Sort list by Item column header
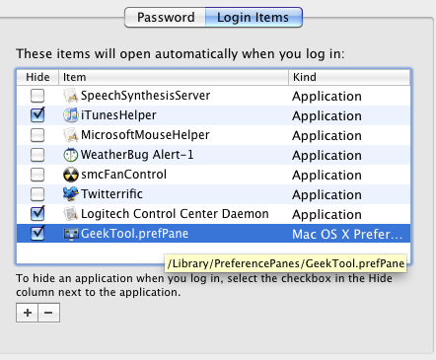Screen dimensions: 436x360 [174, 77]
